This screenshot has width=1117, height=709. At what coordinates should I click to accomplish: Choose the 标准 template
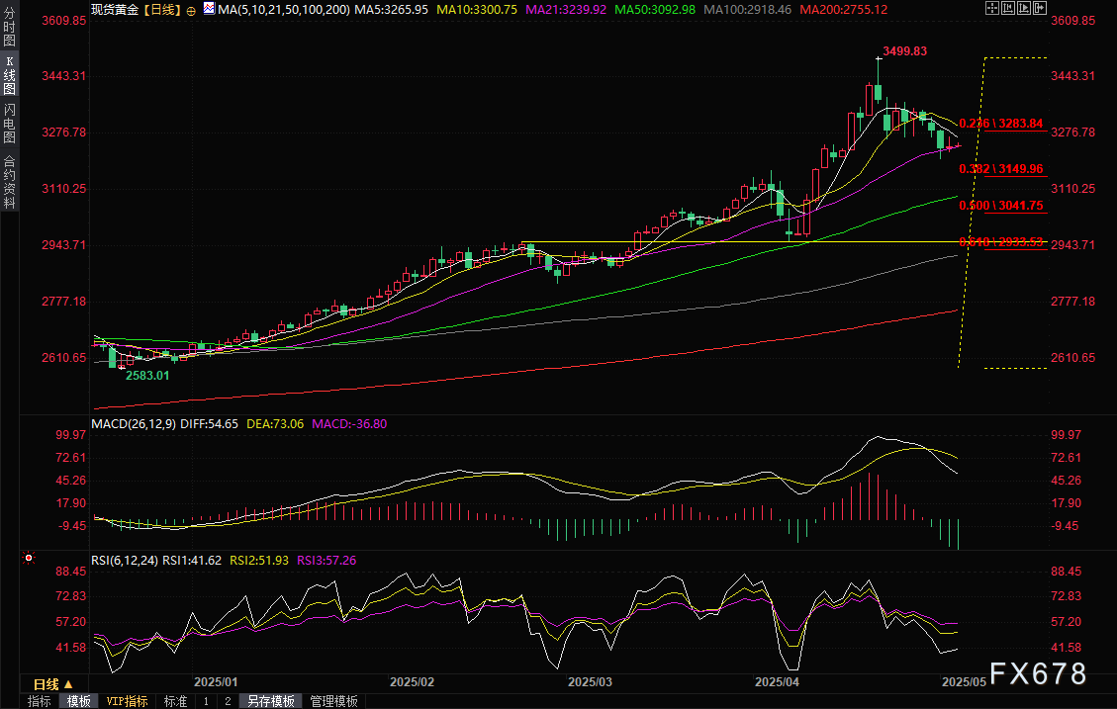click(175, 701)
